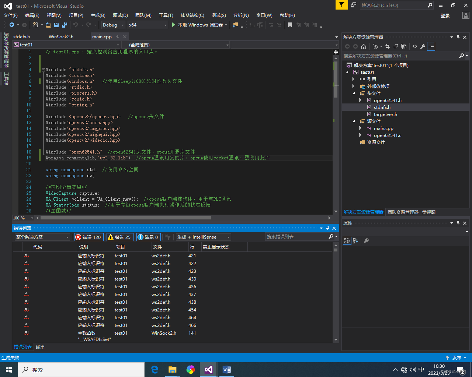Switch to the 类视图 tab
472x377 pixels.
[429, 212]
